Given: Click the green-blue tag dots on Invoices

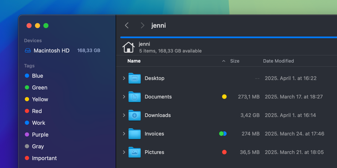Looking at the screenshot, I should (x=223, y=134).
